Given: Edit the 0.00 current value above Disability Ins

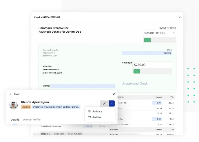Looking at the screenshot, I should click(157, 119).
